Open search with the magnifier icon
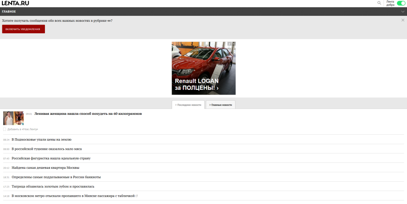 coord(379,3)
